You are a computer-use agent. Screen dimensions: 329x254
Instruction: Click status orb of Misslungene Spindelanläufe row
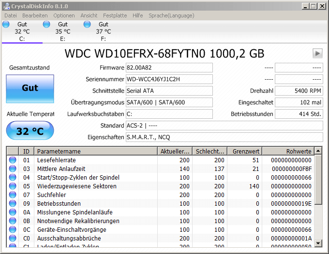13,212
